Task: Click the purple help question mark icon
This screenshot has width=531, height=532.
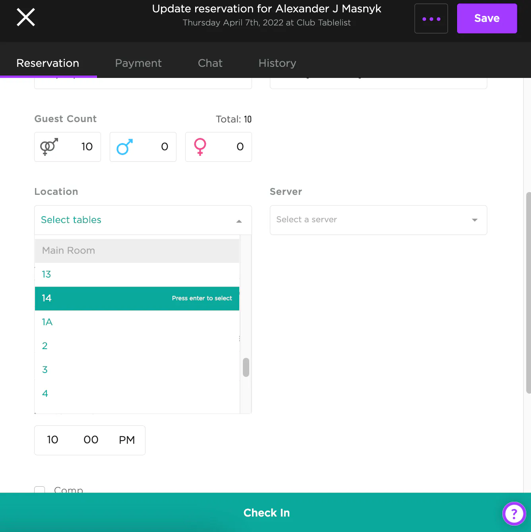Action: pos(514,513)
